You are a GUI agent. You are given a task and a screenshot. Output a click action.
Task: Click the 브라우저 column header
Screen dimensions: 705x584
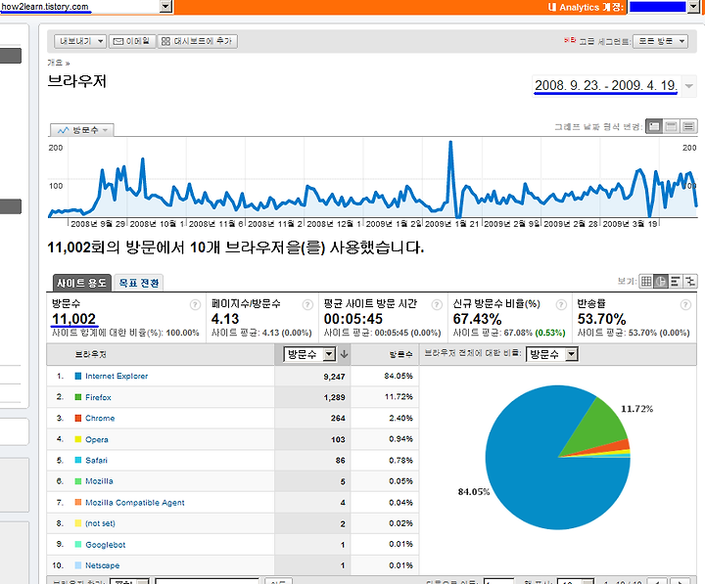[x=91, y=354]
